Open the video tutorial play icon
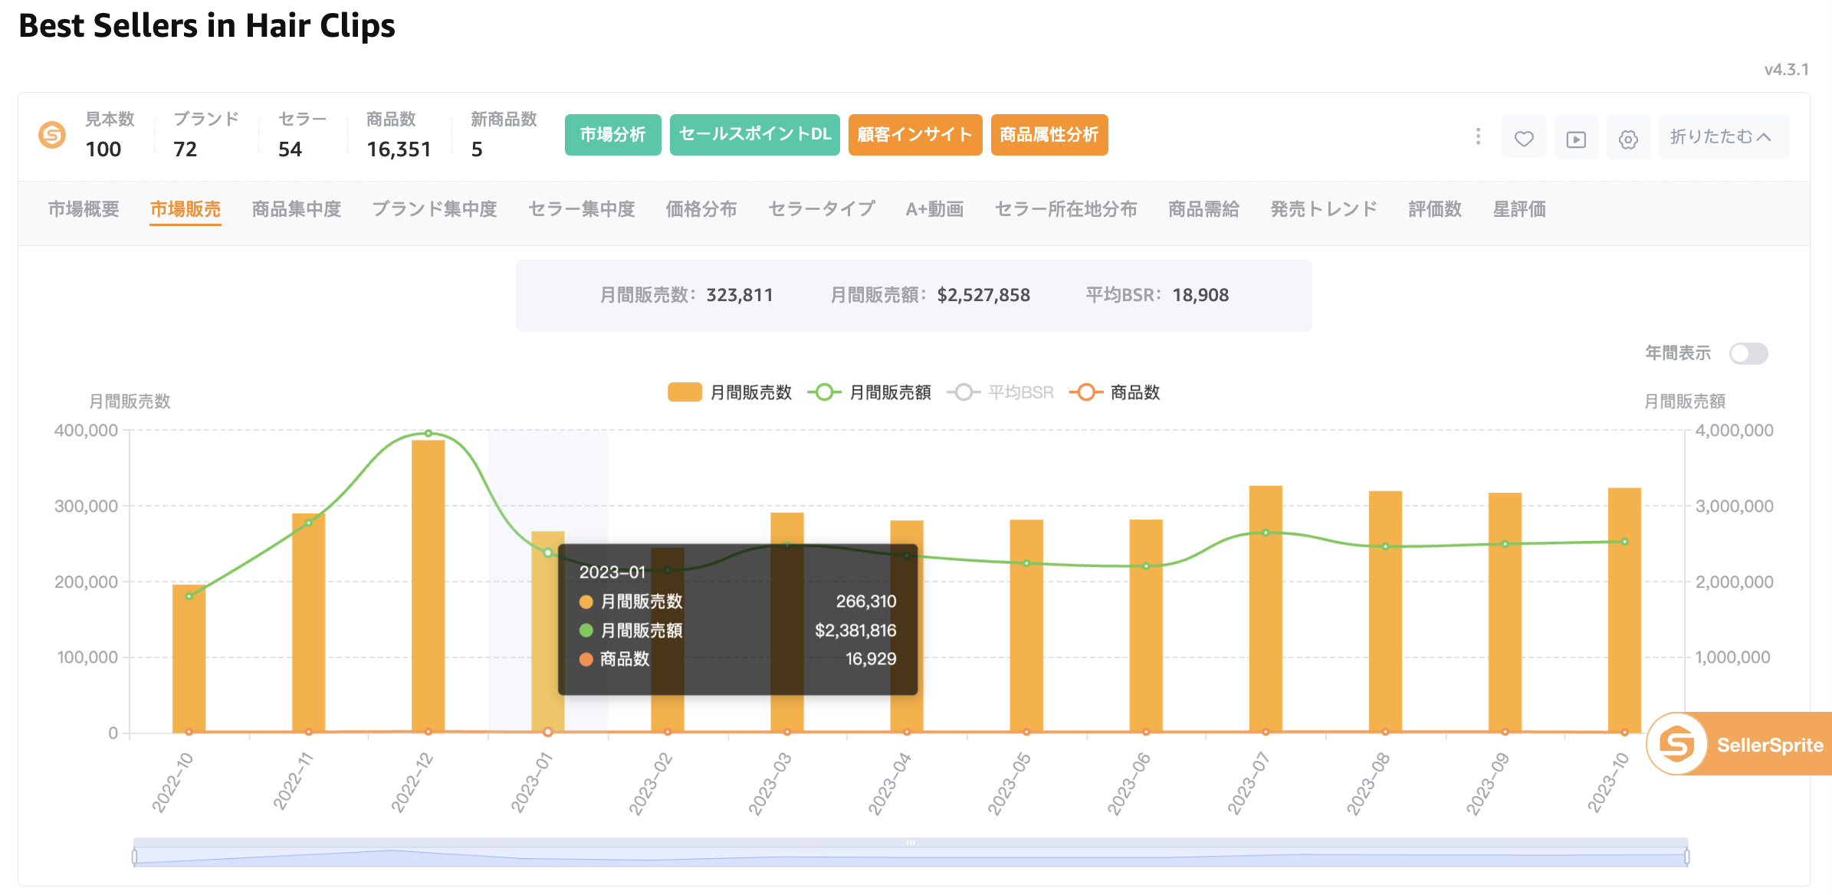The height and width of the screenshot is (895, 1832). [1576, 138]
